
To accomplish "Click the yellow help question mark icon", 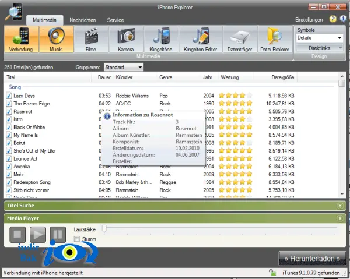I will 332,19.
